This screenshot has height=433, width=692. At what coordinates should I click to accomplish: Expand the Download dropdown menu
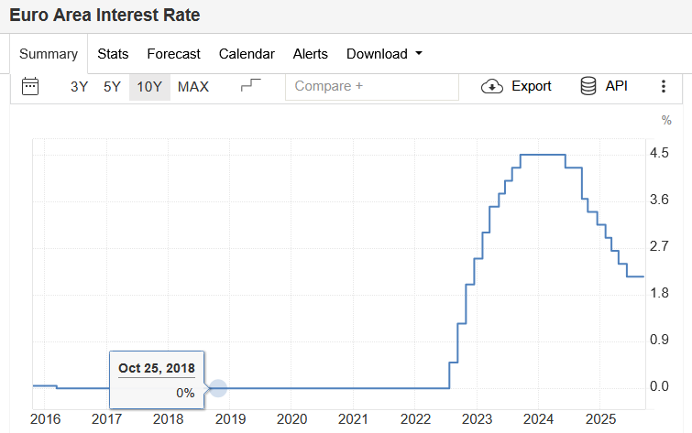coord(384,54)
